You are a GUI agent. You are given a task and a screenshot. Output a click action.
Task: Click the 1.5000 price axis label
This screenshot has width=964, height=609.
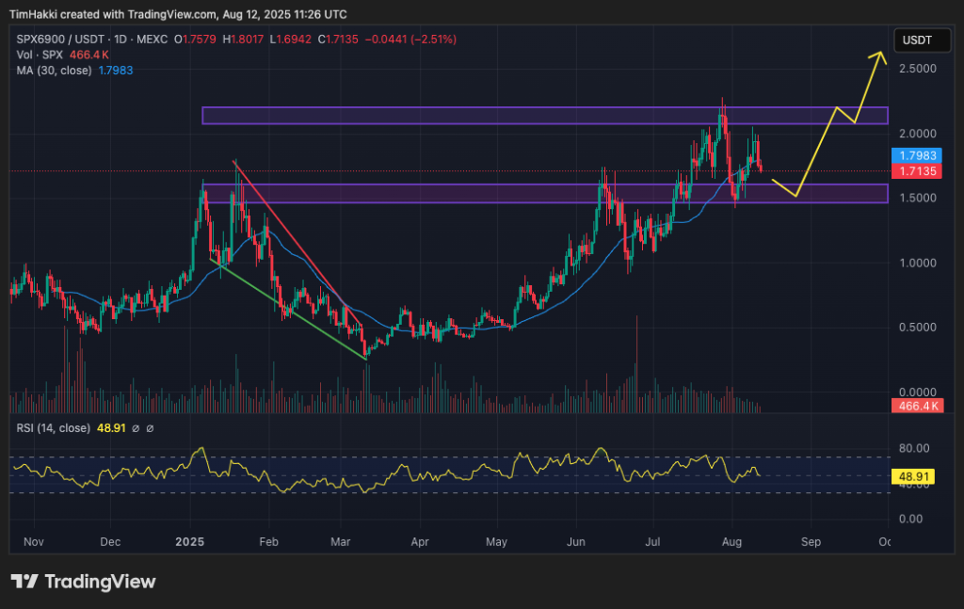point(917,198)
